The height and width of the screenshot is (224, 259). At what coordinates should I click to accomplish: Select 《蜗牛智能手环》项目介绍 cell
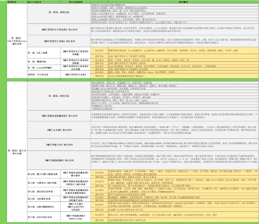click(x=59, y=145)
